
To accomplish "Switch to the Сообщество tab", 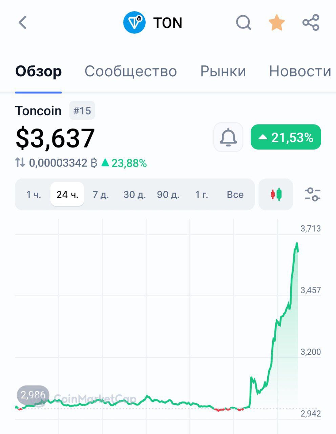I will pyautogui.click(x=131, y=72).
